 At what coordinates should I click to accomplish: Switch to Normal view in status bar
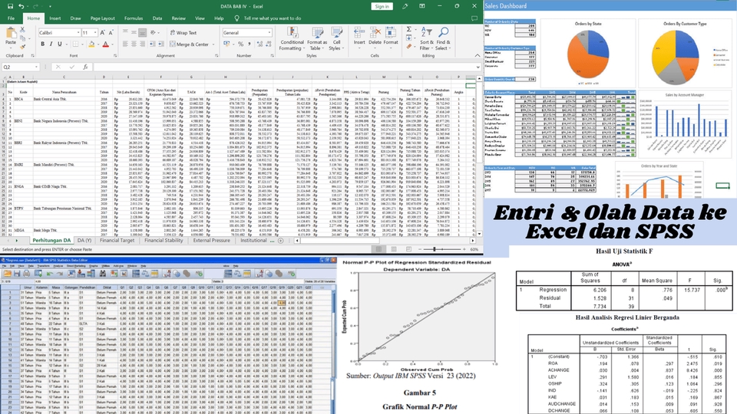coord(378,249)
